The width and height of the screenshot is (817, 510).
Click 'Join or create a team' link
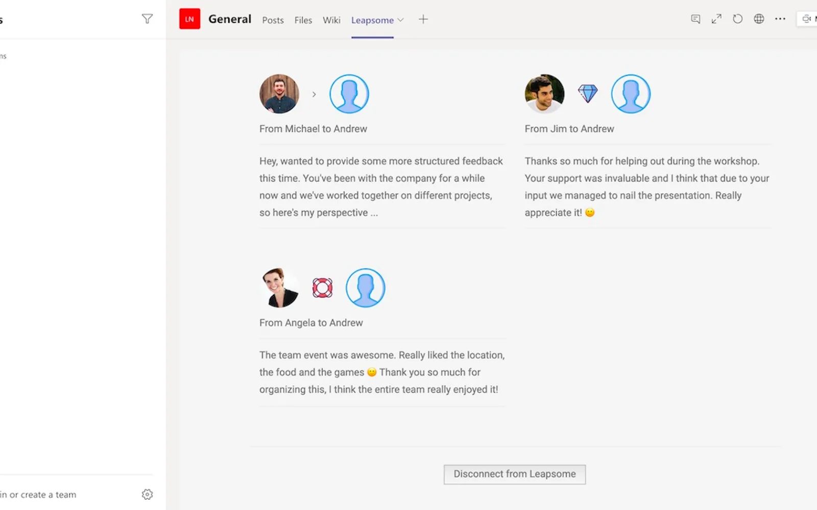pyautogui.click(x=38, y=495)
